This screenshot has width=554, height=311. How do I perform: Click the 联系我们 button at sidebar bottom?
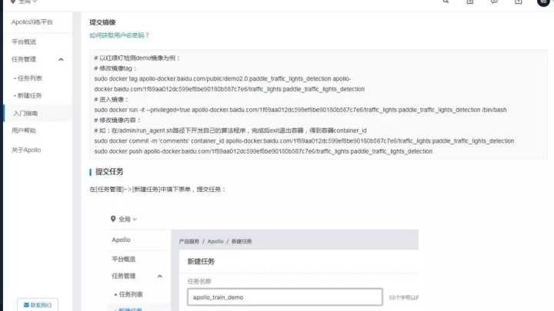click(x=38, y=305)
